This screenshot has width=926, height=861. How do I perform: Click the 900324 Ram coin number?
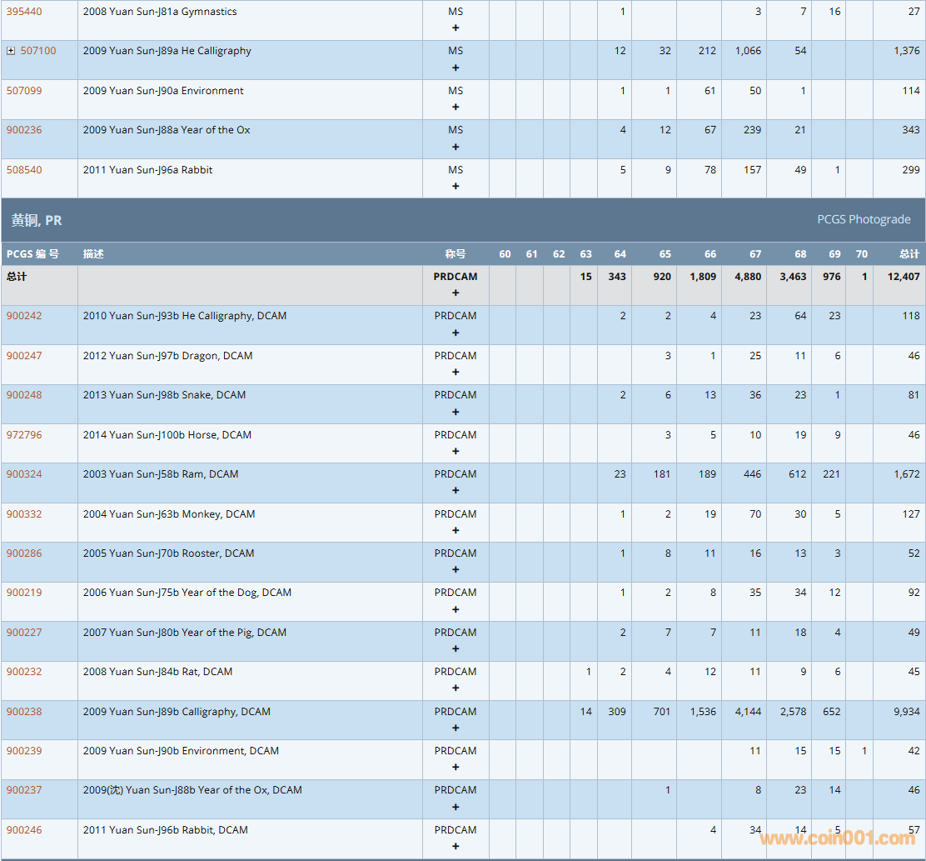click(x=23, y=474)
